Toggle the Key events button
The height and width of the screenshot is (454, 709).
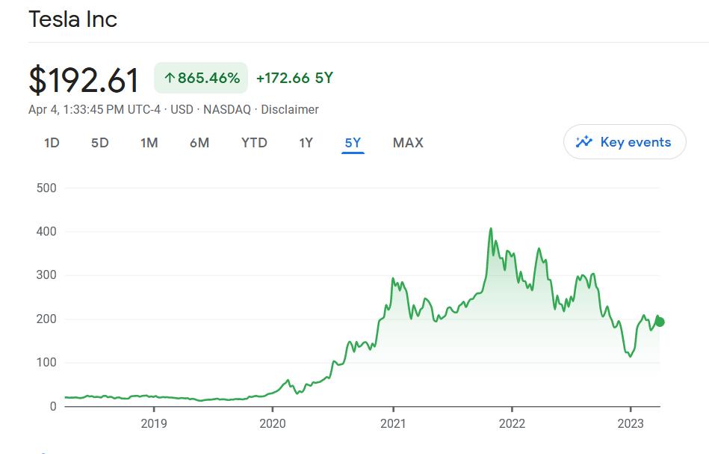tap(625, 142)
